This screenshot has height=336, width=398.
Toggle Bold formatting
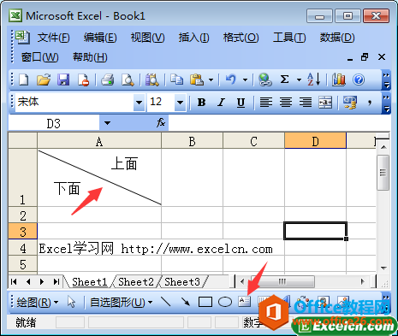pos(201,102)
